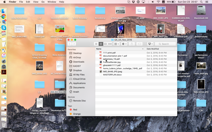Open Downloads from the sidebar

point(78,62)
